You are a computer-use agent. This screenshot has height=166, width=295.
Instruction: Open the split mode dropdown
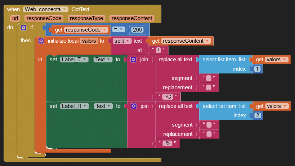128,41
